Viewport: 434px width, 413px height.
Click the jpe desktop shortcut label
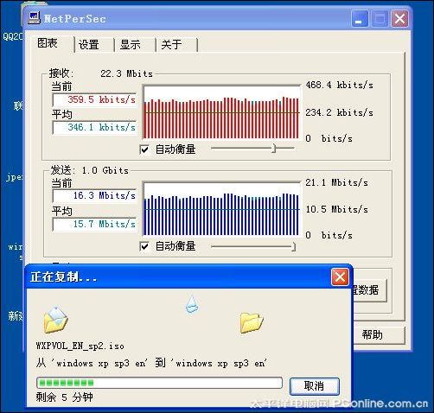tap(15, 177)
